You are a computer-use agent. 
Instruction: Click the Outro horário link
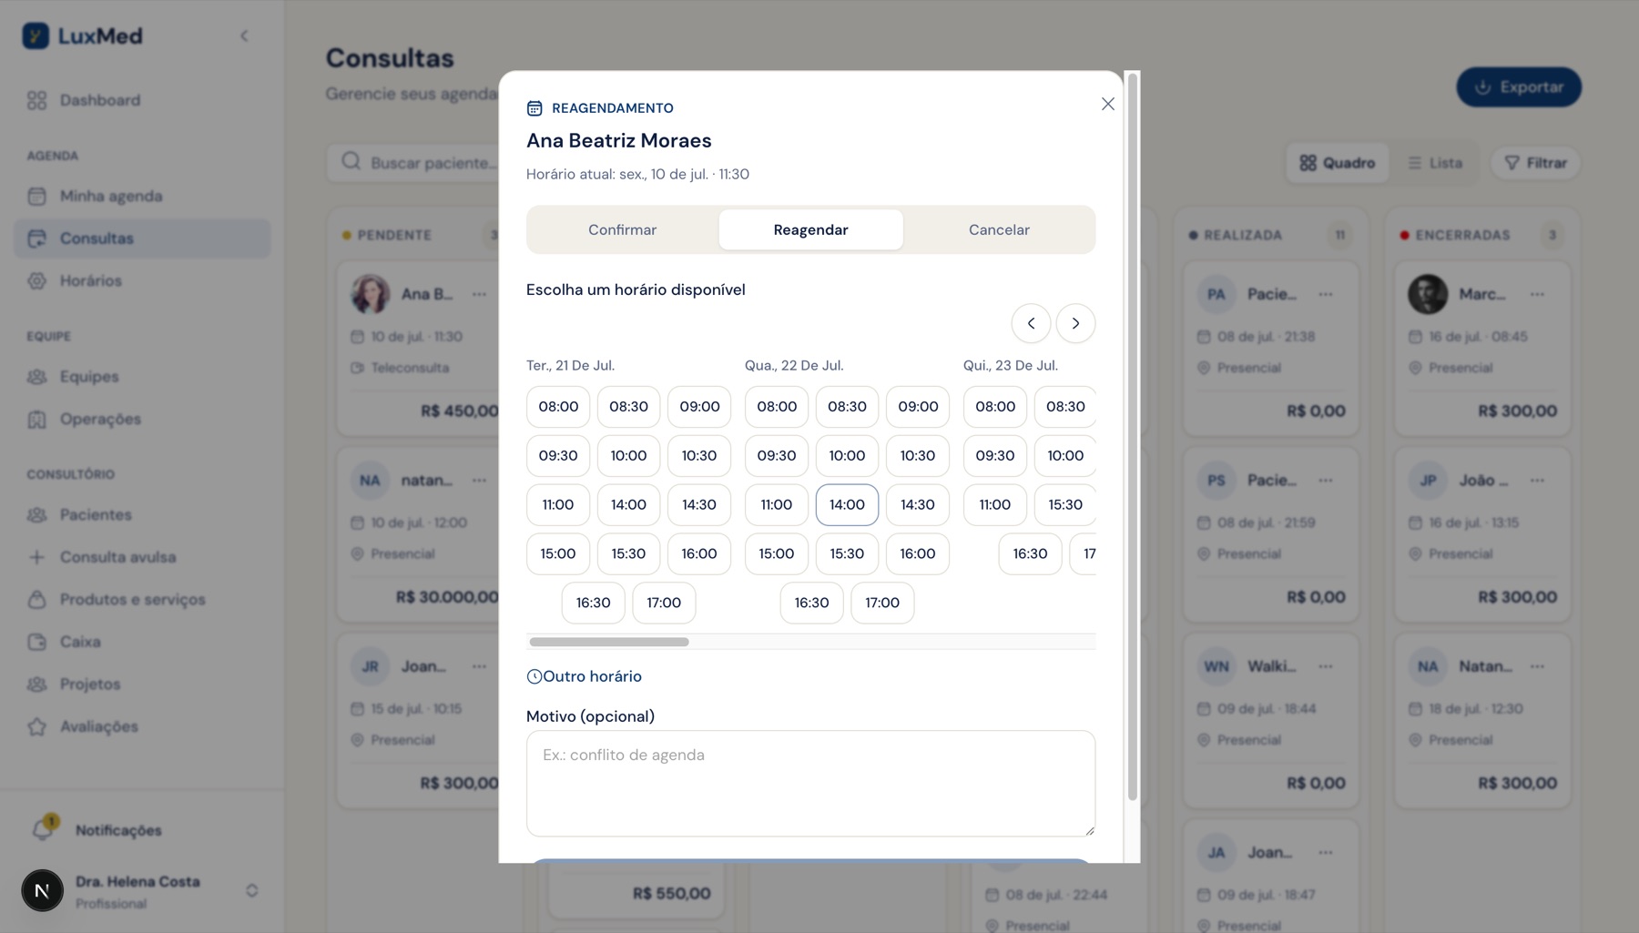pos(584,676)
